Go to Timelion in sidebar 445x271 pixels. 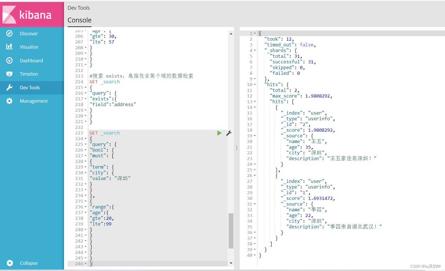[29, 74]
